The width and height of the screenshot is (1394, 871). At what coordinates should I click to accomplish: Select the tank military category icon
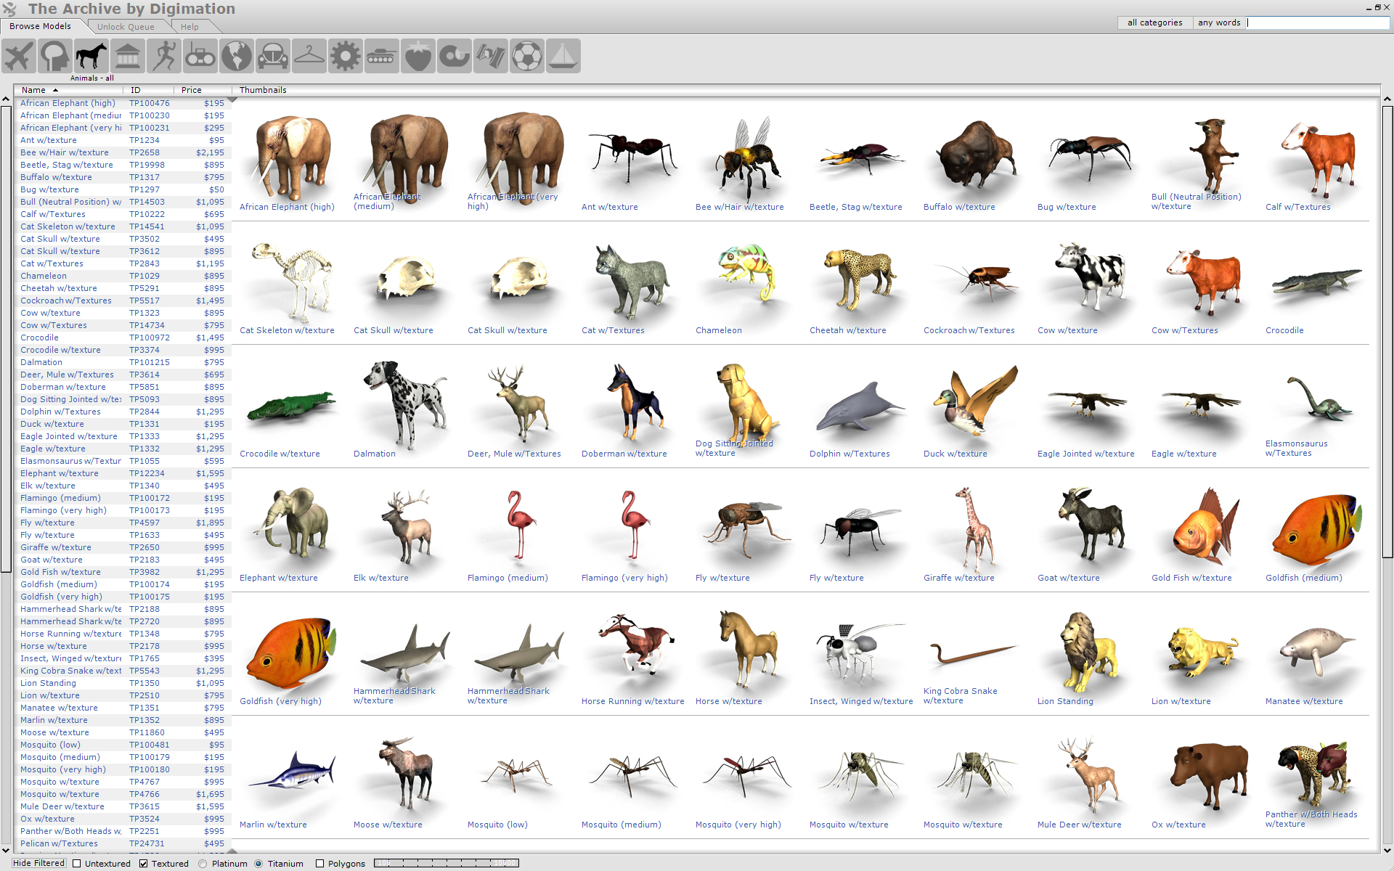coord(382,56)
